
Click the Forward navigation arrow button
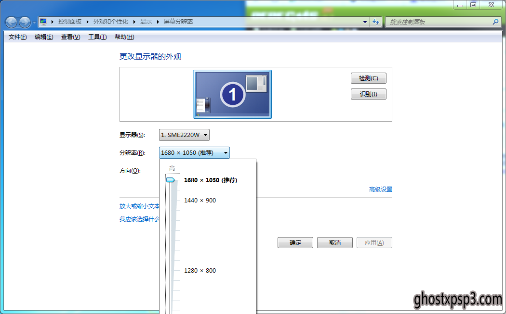tap(25, 22)
